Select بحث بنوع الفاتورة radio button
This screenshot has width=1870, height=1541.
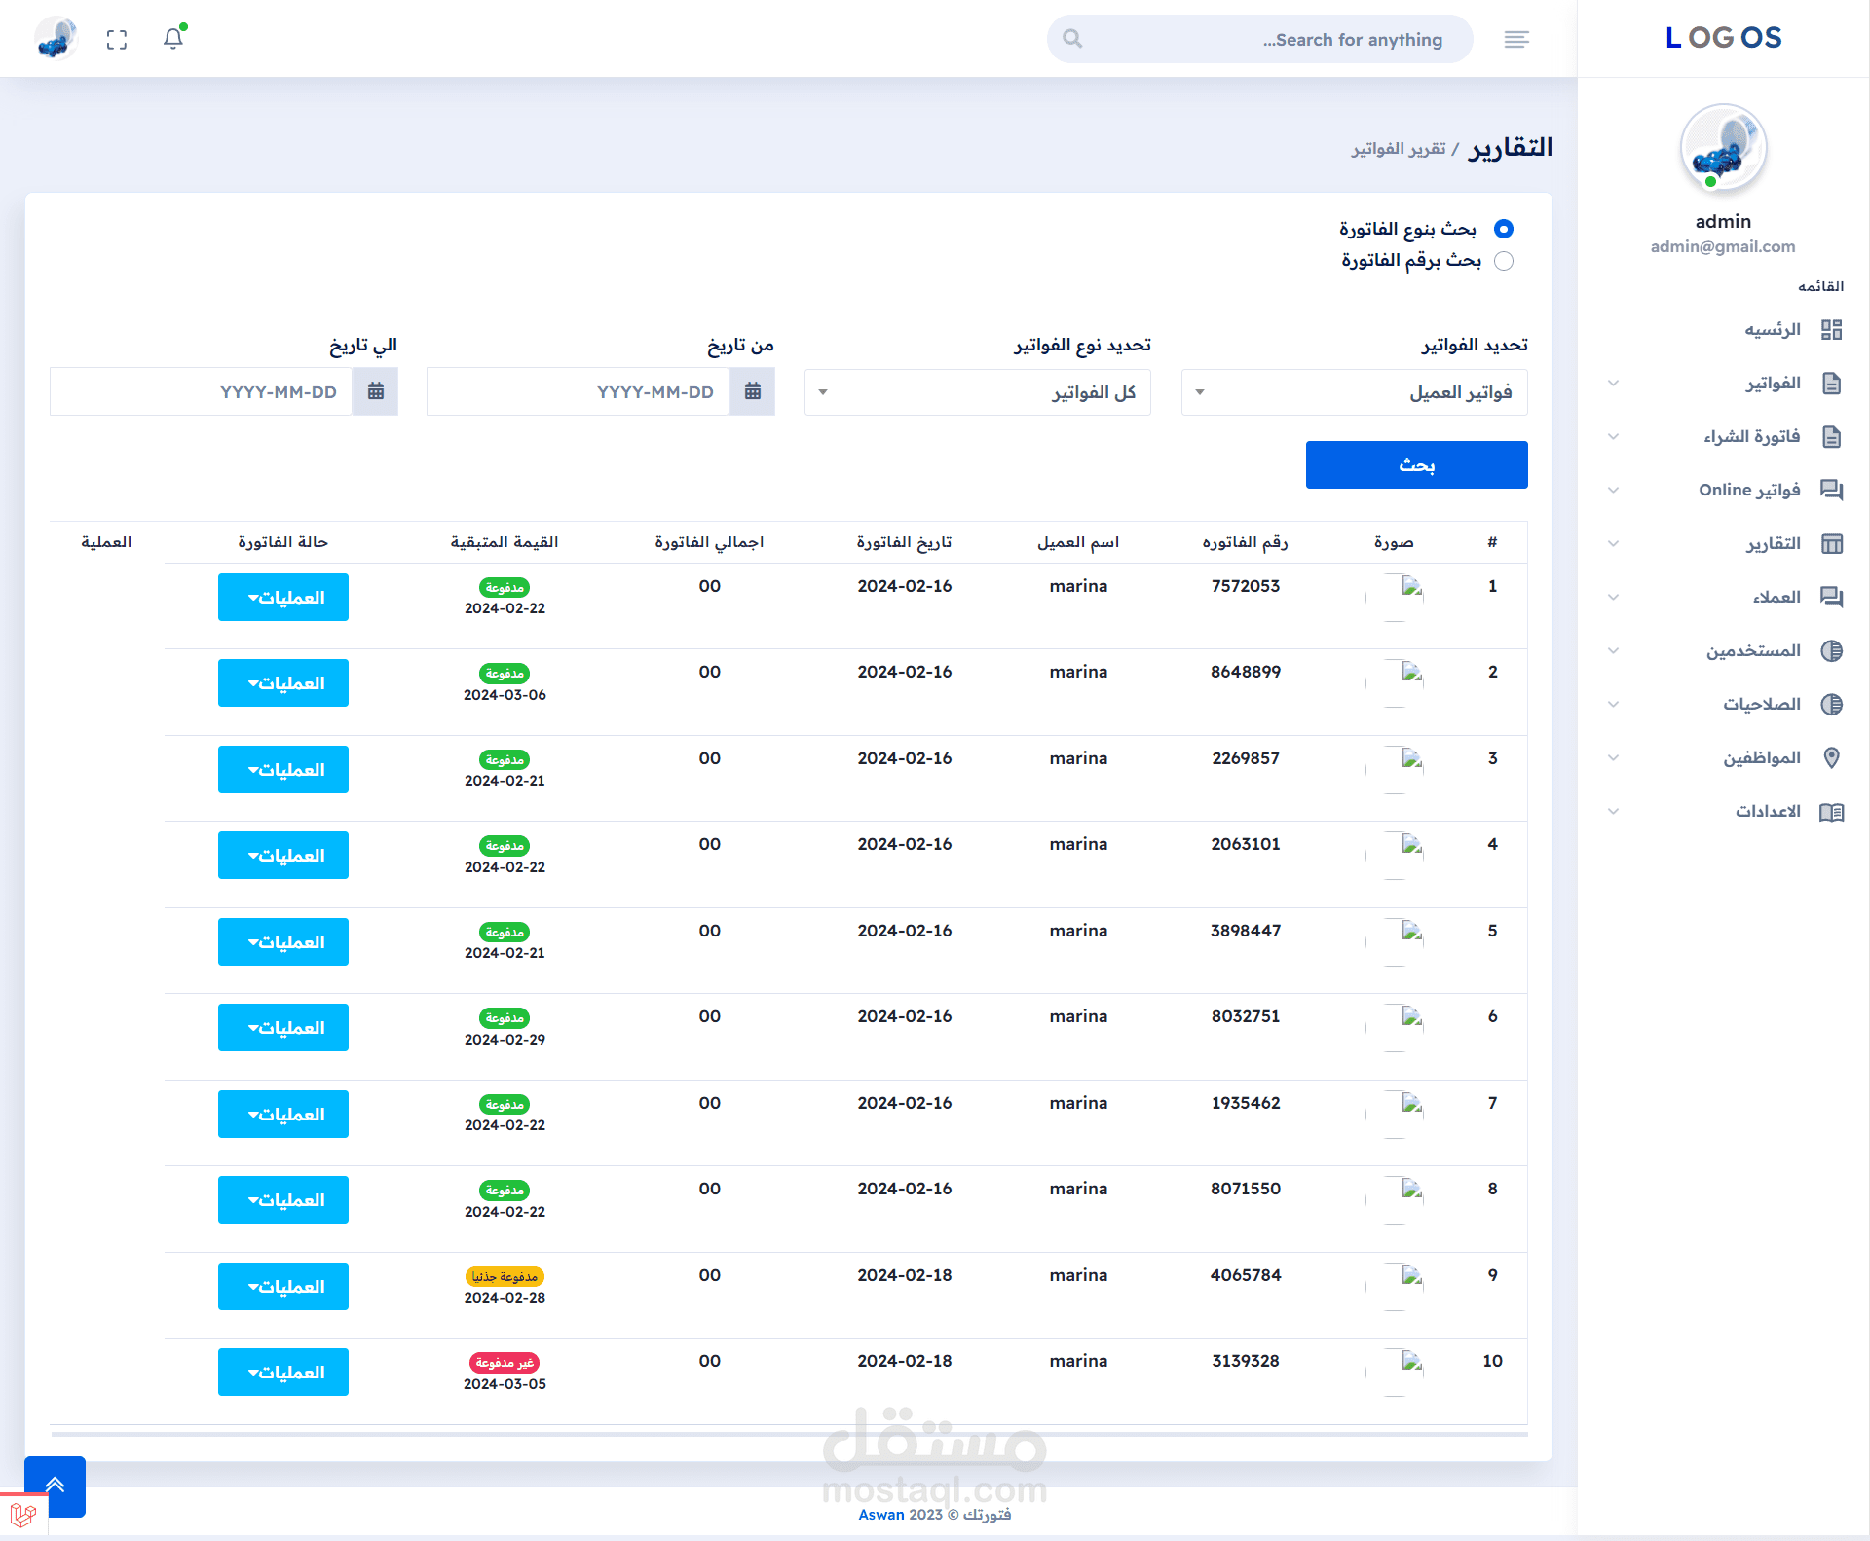click(x=1504, y=229)
